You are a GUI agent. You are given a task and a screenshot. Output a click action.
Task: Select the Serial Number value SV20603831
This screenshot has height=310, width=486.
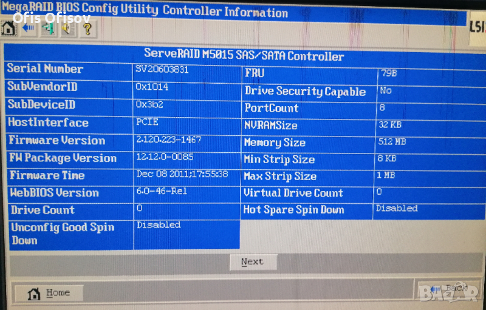pyautogui.click(x=162, y=69)
